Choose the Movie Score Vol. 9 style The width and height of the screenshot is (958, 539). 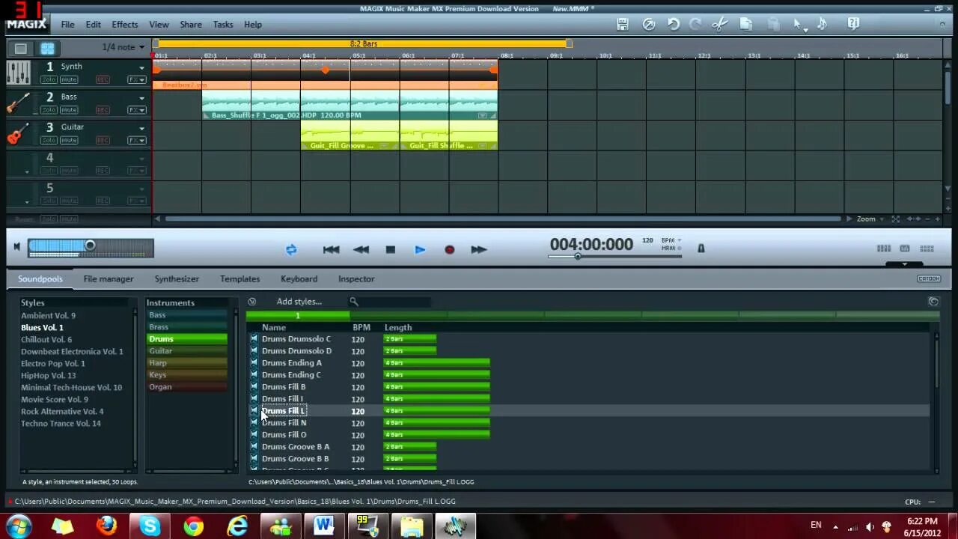(x=55, y=399)
